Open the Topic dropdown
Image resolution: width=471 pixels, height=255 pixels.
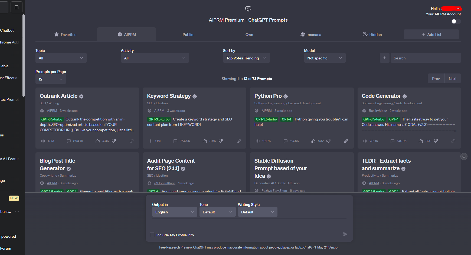[61, 58]
